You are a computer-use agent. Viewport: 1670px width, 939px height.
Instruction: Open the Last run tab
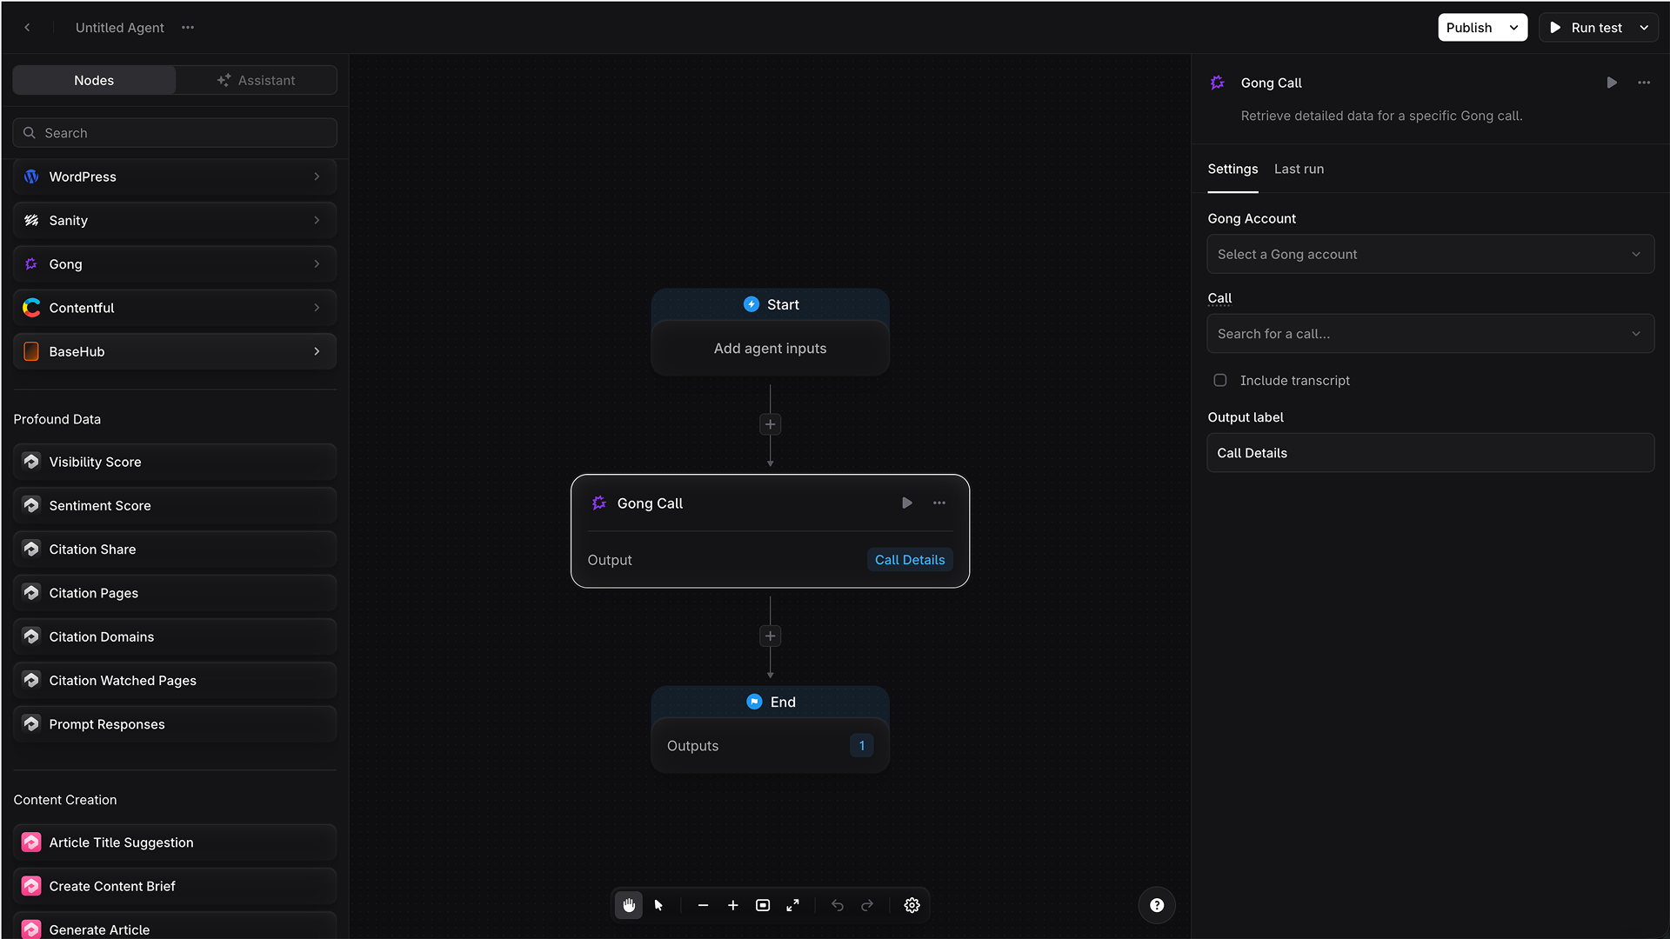(x=1299, y=169)
